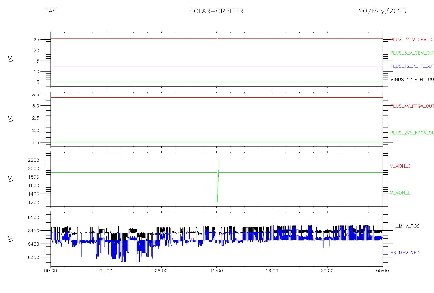Click the 20:00 time axis label
The width and height of the screenshot is (434, 293).
coord(327,271)
